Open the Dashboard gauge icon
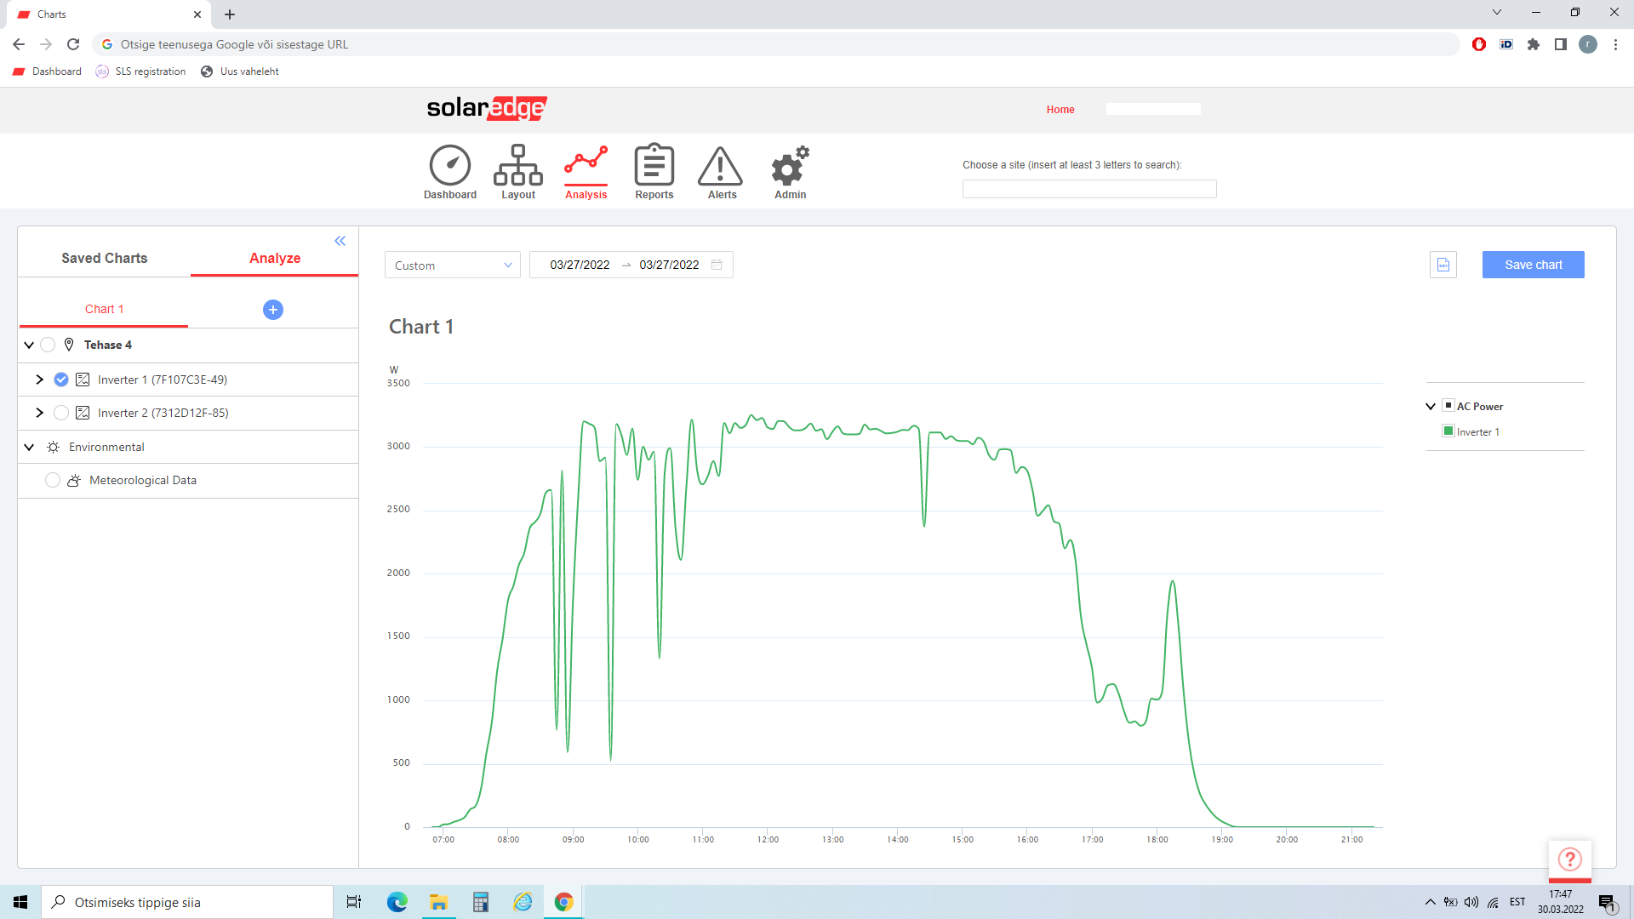The width and height of the screenshot is (1634, 919). tap(449, 166)
